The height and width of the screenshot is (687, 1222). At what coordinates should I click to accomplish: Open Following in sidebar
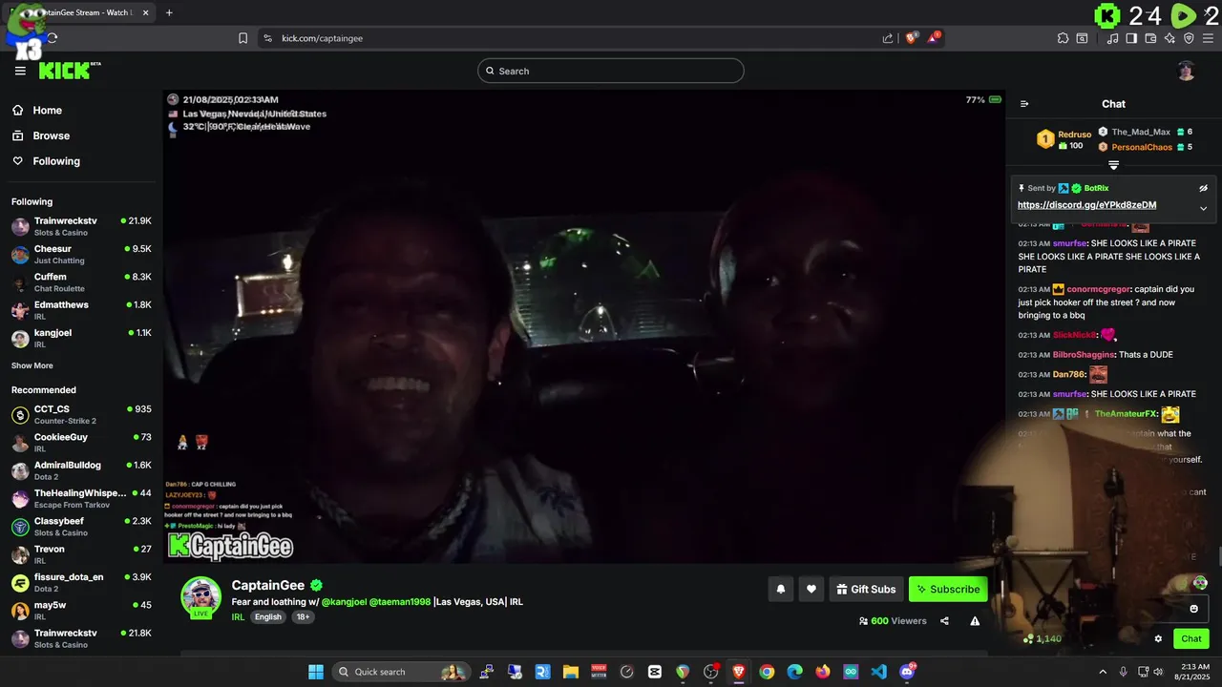[55, 161]
